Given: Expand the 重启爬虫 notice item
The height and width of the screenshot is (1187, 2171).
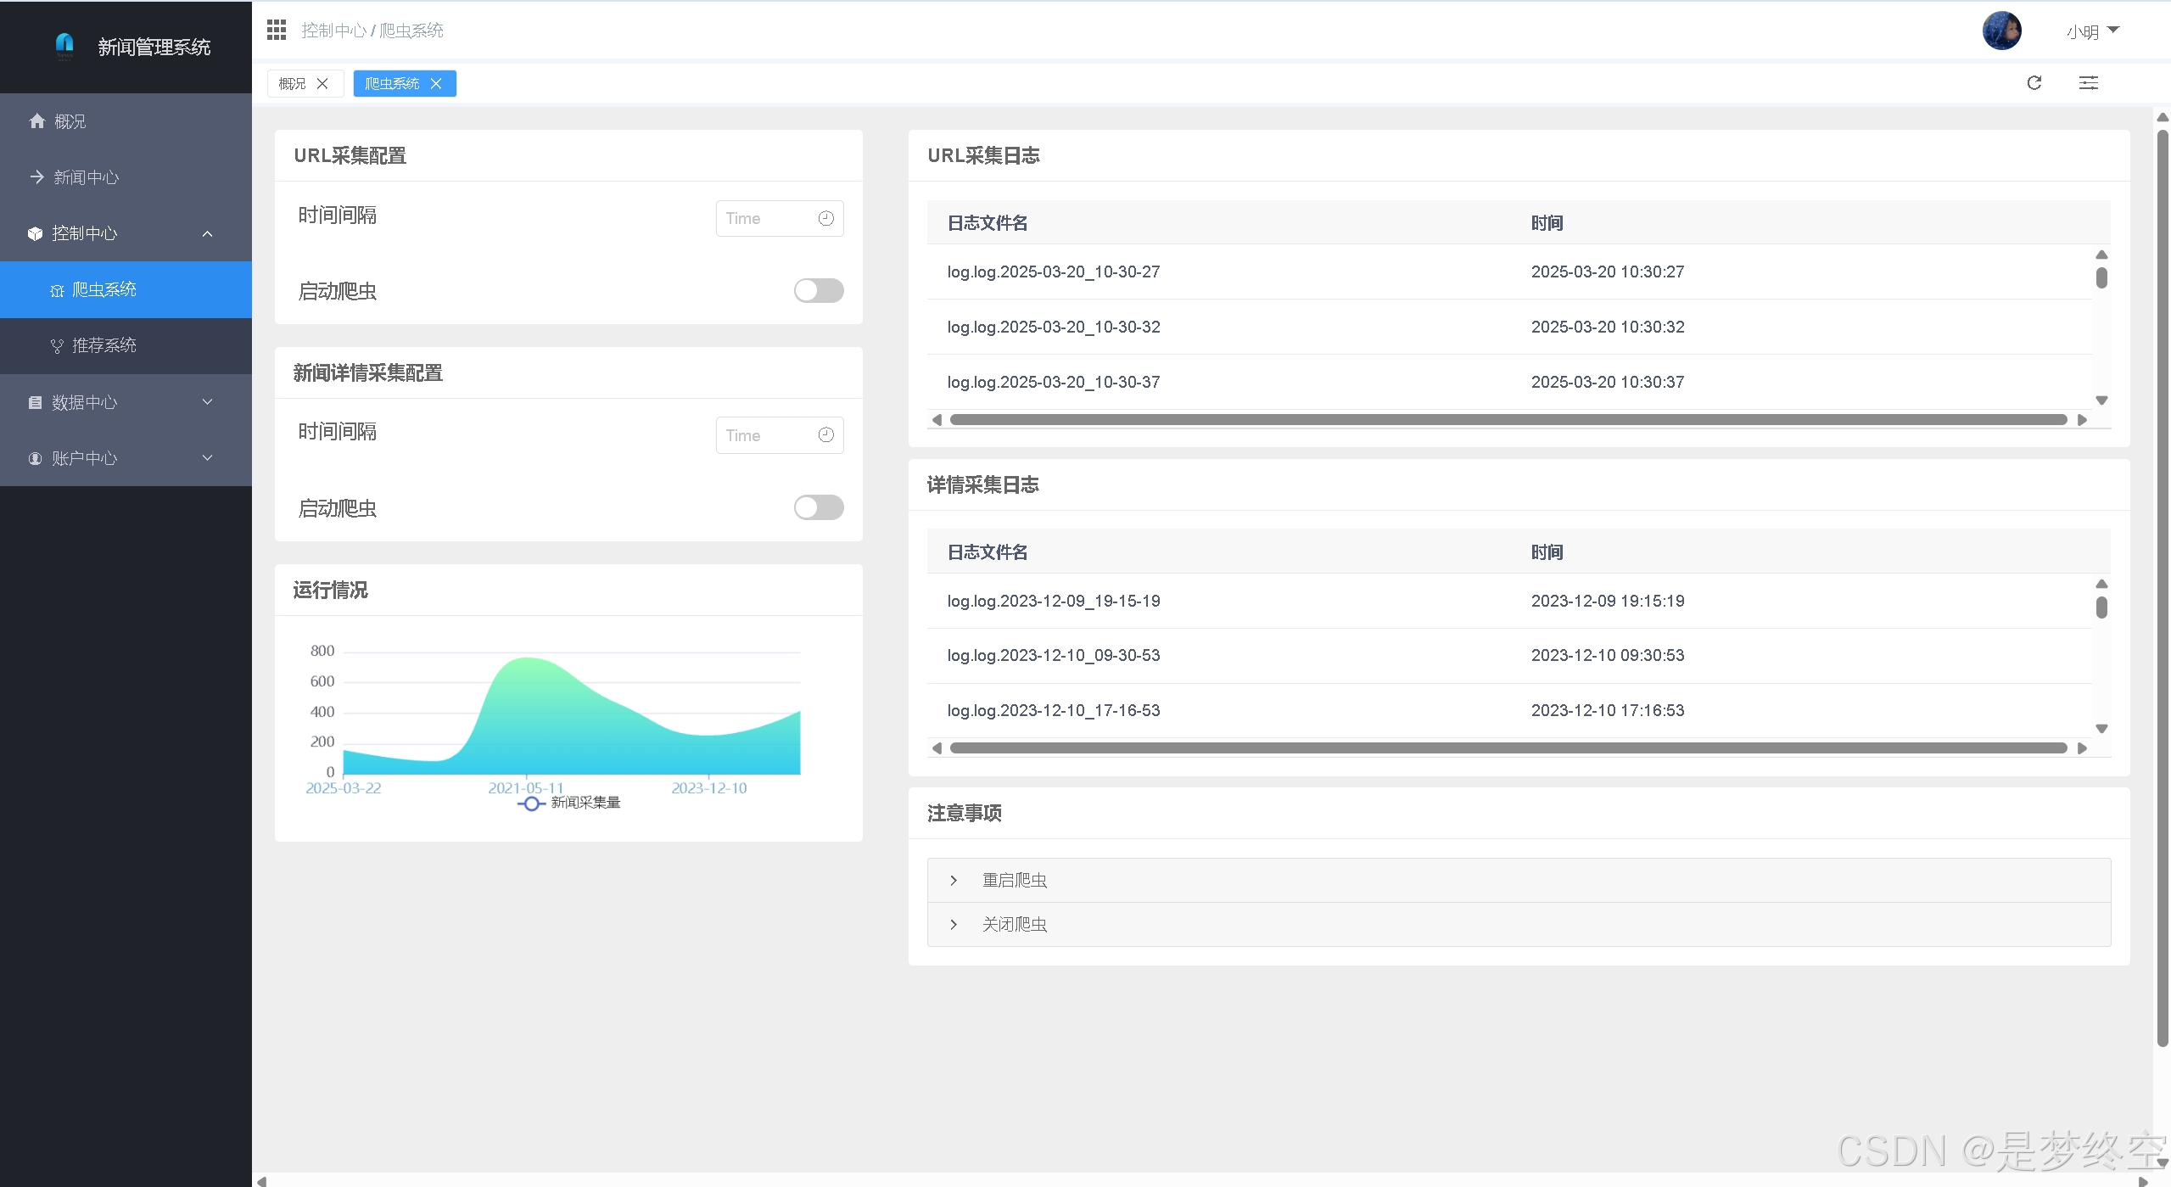Looking at the screenshot, I should tap(1014, 881).
